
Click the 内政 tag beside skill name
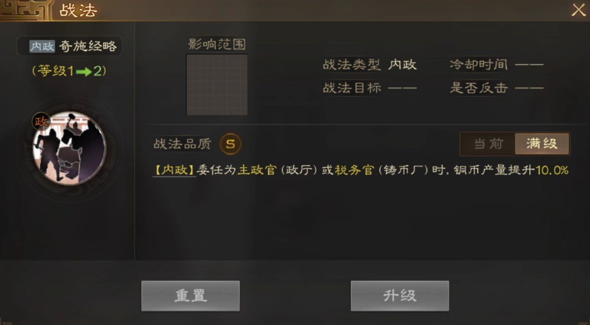tap(42, 46)
